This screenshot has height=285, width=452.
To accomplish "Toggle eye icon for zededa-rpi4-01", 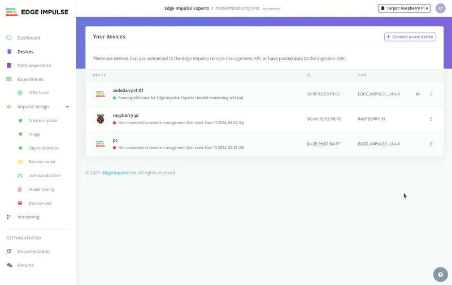I will 418,94.
